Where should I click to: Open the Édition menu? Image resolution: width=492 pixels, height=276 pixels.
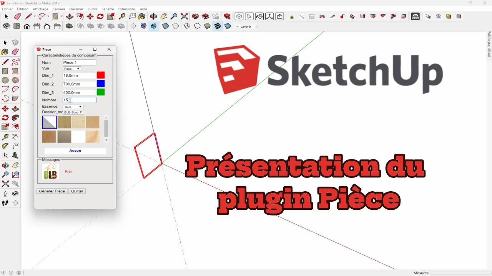coord(23,9)
